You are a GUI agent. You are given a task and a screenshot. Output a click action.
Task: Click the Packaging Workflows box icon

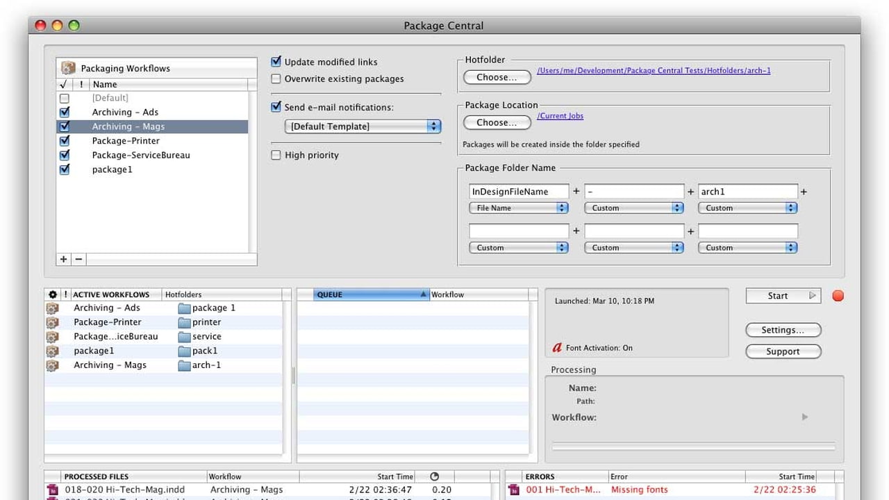click(x=68, y=68)
